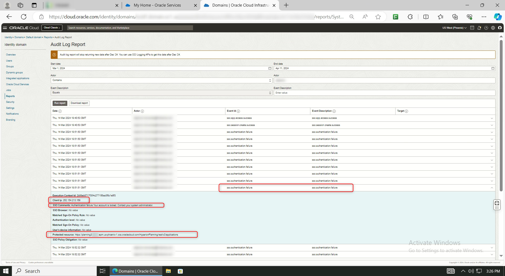
Task: Open the Start date calendar picker icon
Action: coord(270,68)
